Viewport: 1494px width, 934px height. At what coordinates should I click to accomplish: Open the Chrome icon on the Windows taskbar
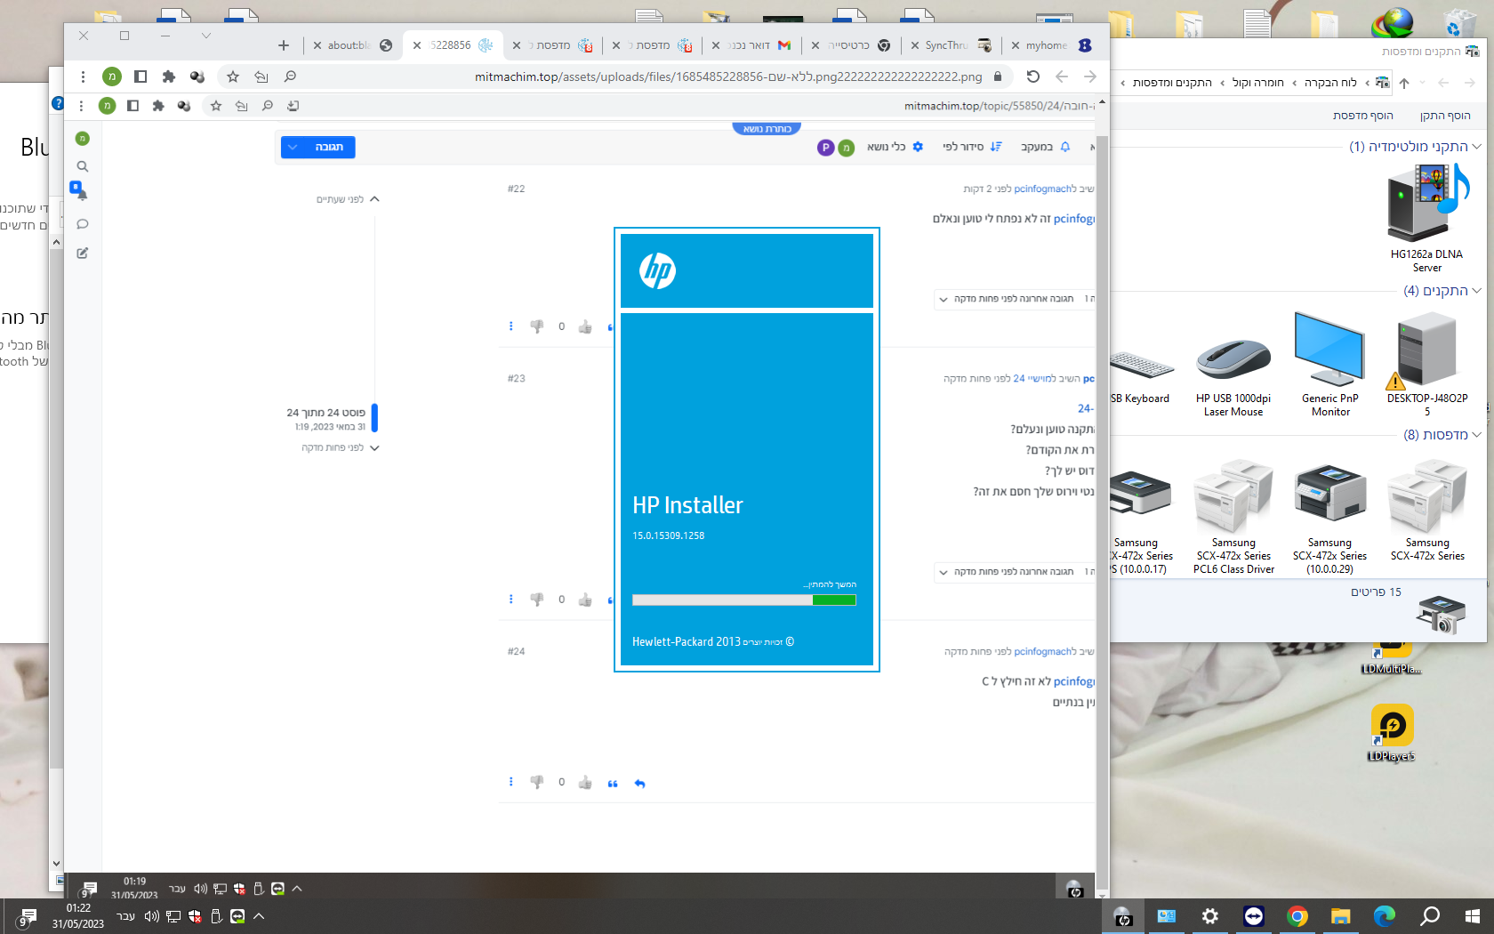[1297, 916]
